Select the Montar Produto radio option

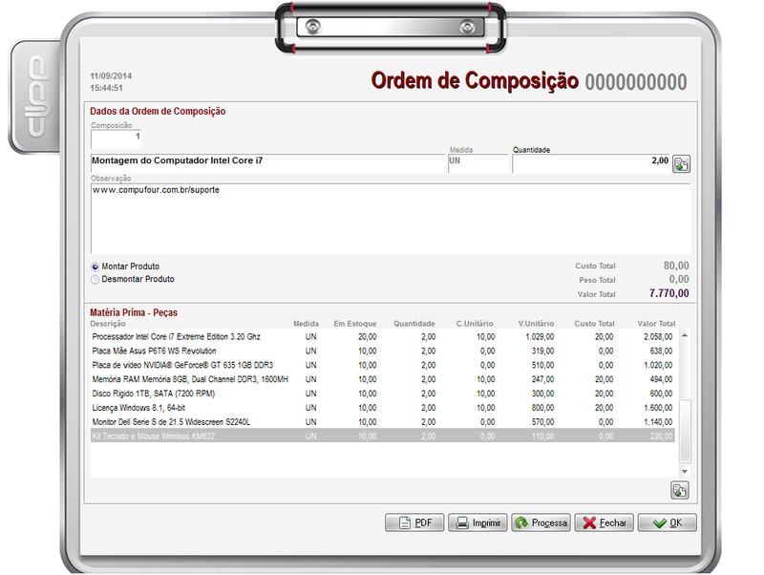click(95, 266)
